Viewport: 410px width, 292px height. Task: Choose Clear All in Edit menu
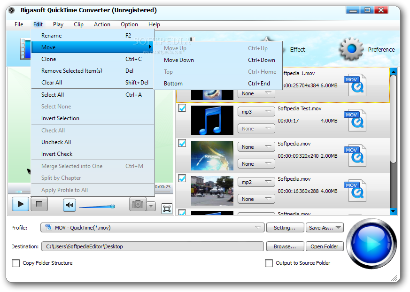93,83
